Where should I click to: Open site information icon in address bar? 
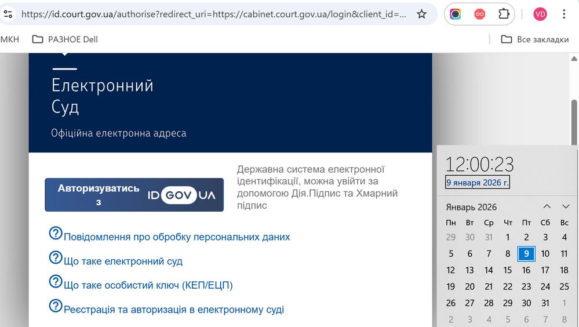tap(8, 14)
